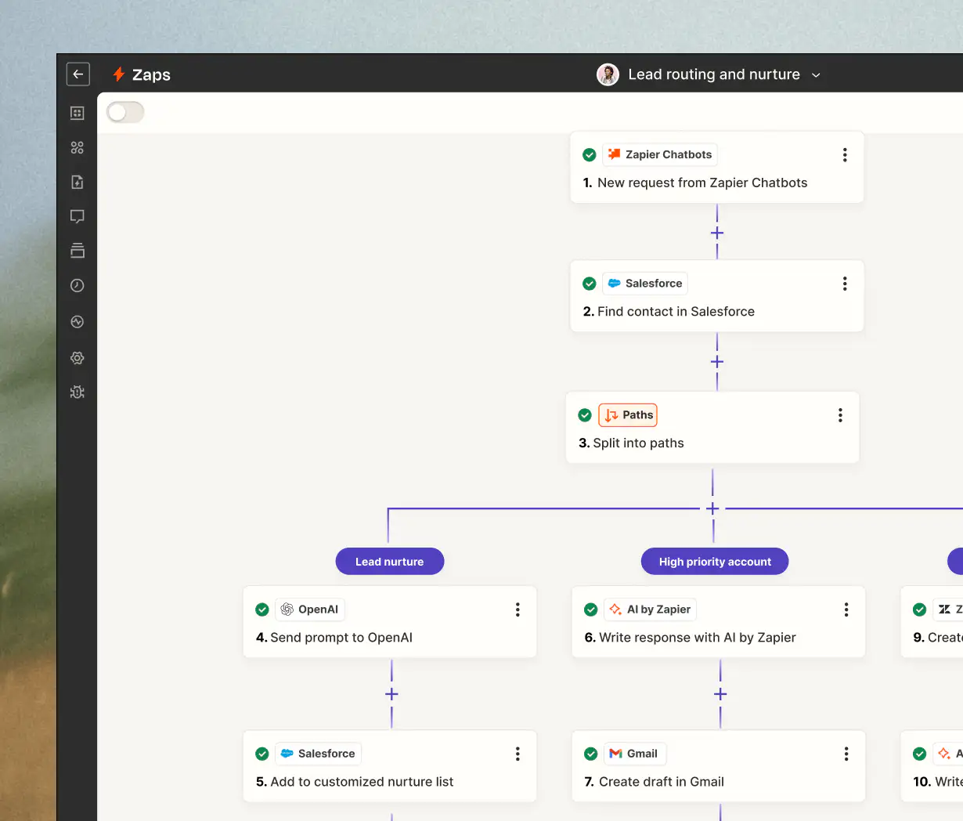
Task: Open the bug debug icon in sidebar
Action: (x=77, y=392)
